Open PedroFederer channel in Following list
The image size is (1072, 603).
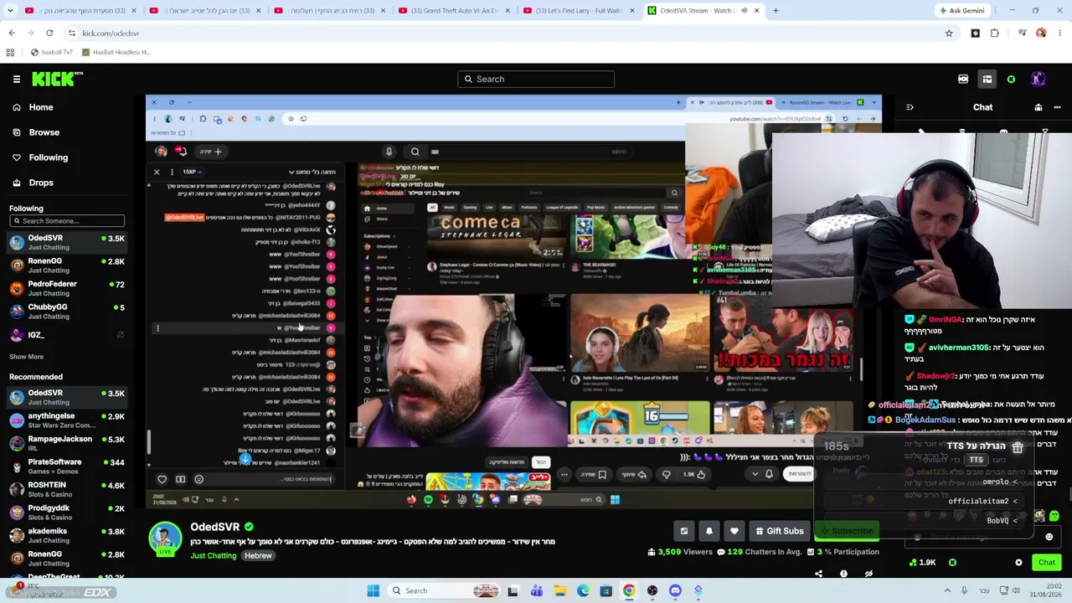click(x=67, y=288)
